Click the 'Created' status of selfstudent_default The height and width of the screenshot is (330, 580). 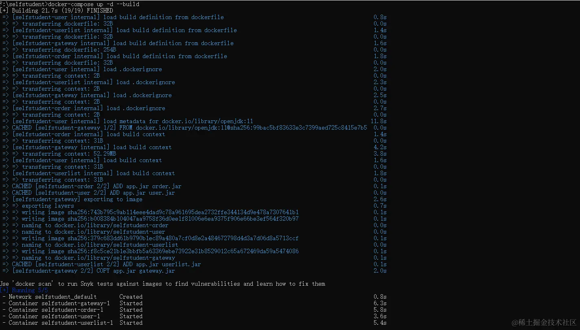[131, 297]
